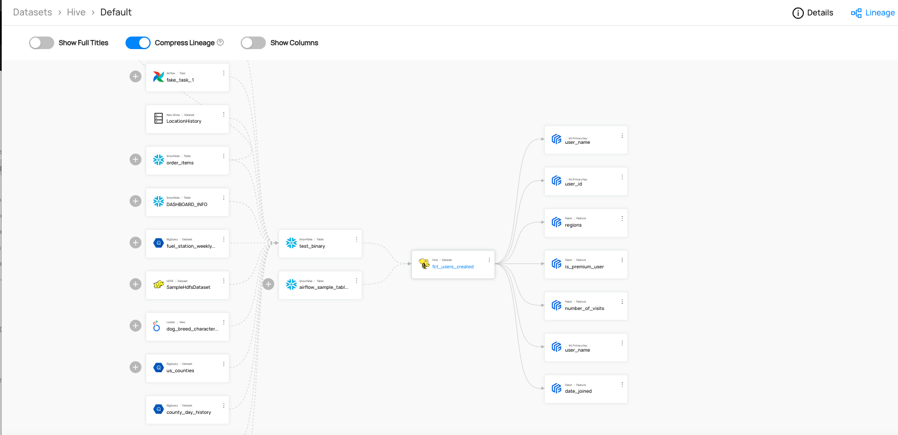
Task: Go to Datasets in the breadcrumb
Action: (33, 12)
